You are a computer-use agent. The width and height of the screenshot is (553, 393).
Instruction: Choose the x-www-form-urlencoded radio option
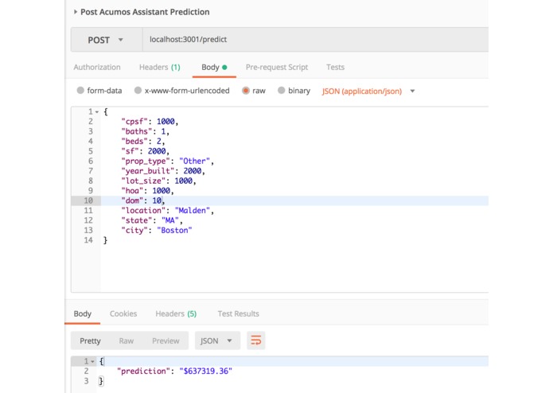[x=138, y=90]
